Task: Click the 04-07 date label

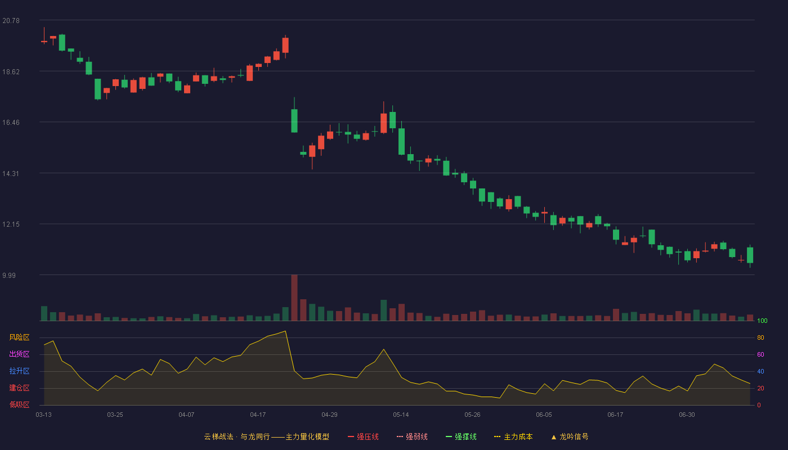Action: (x=186, y=415)
